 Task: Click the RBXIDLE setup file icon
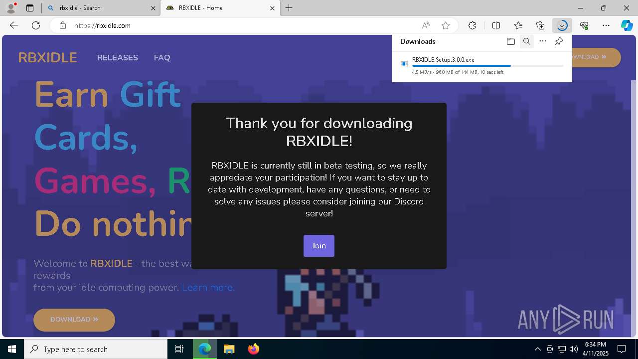pyautogui.click(x=404, y=63)
